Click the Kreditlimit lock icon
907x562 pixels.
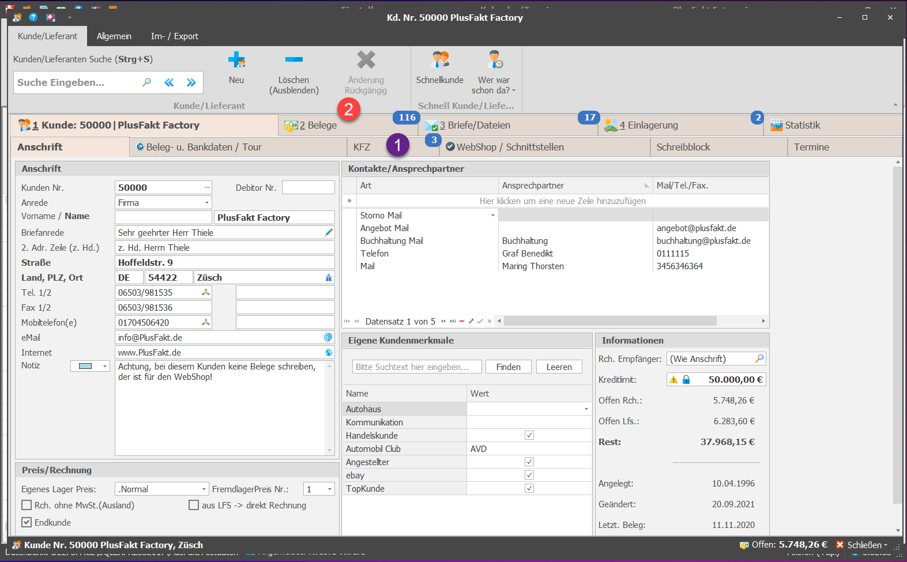686,379
